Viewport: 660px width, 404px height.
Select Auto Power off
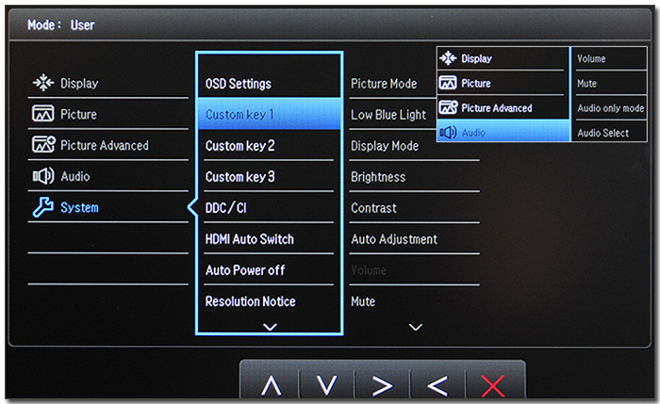[x=245, y=270]
